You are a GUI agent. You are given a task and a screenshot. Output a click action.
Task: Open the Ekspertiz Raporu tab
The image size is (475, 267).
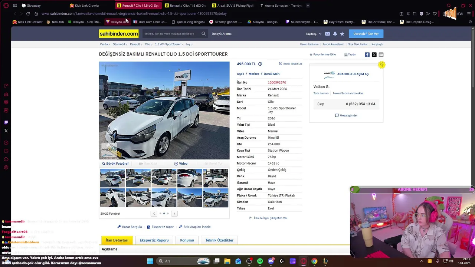point(154,240)
